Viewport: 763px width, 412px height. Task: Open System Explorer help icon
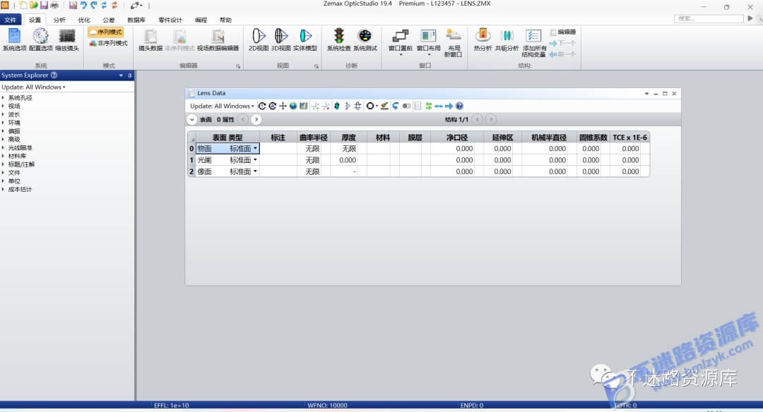54,75
